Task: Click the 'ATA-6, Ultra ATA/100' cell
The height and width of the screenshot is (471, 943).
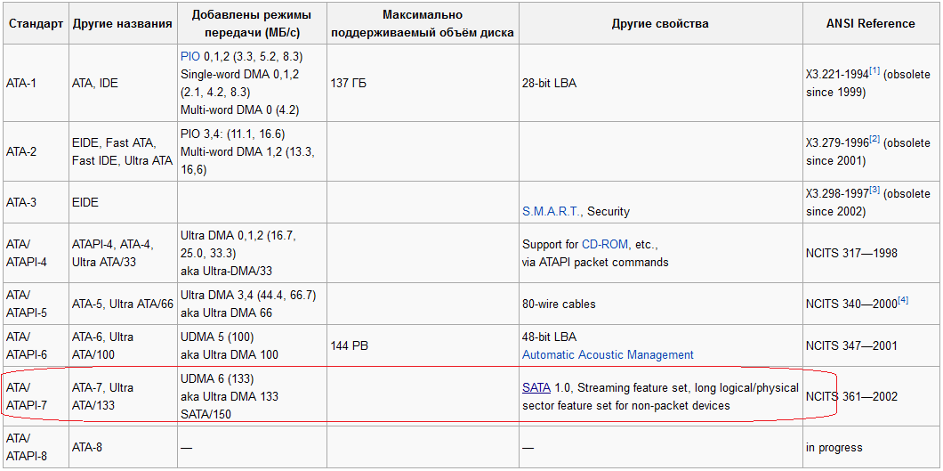Action: pos(123,345)
